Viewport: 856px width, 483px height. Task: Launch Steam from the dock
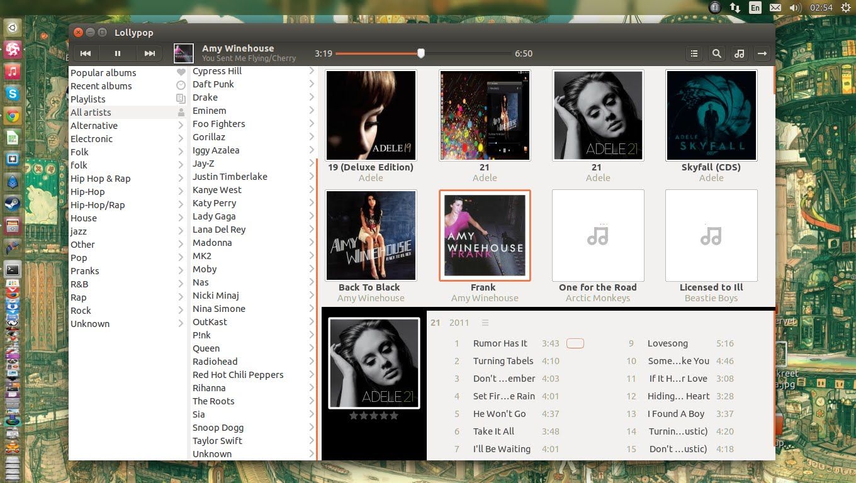[13, 204]
